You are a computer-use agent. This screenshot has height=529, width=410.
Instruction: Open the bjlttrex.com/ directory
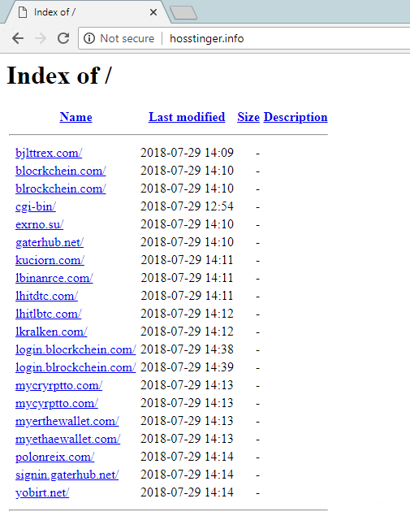coord(49,153)
